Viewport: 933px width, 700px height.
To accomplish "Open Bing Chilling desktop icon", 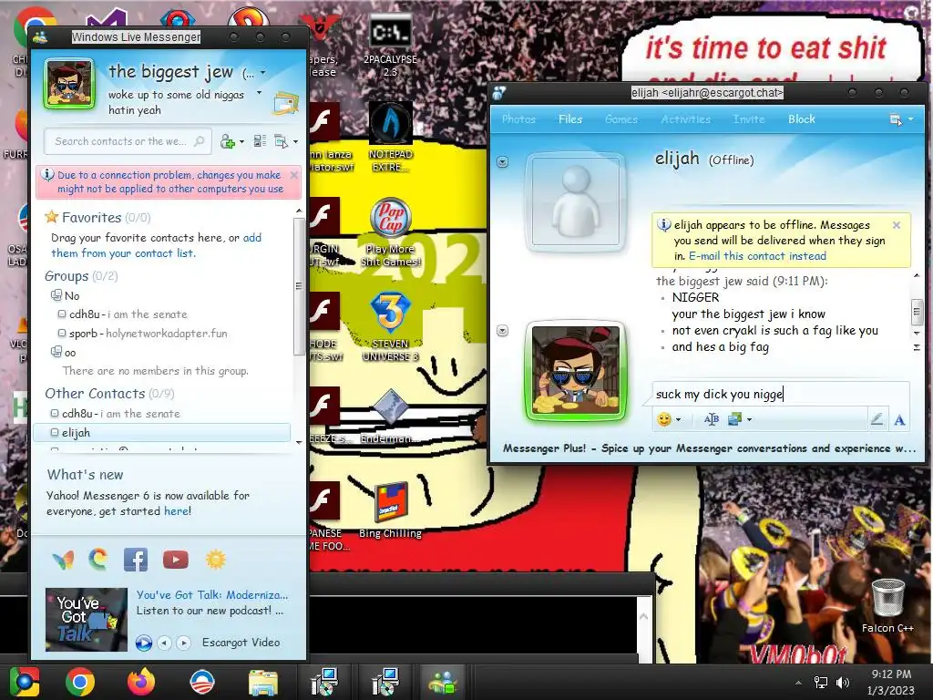I will [390, 510].
